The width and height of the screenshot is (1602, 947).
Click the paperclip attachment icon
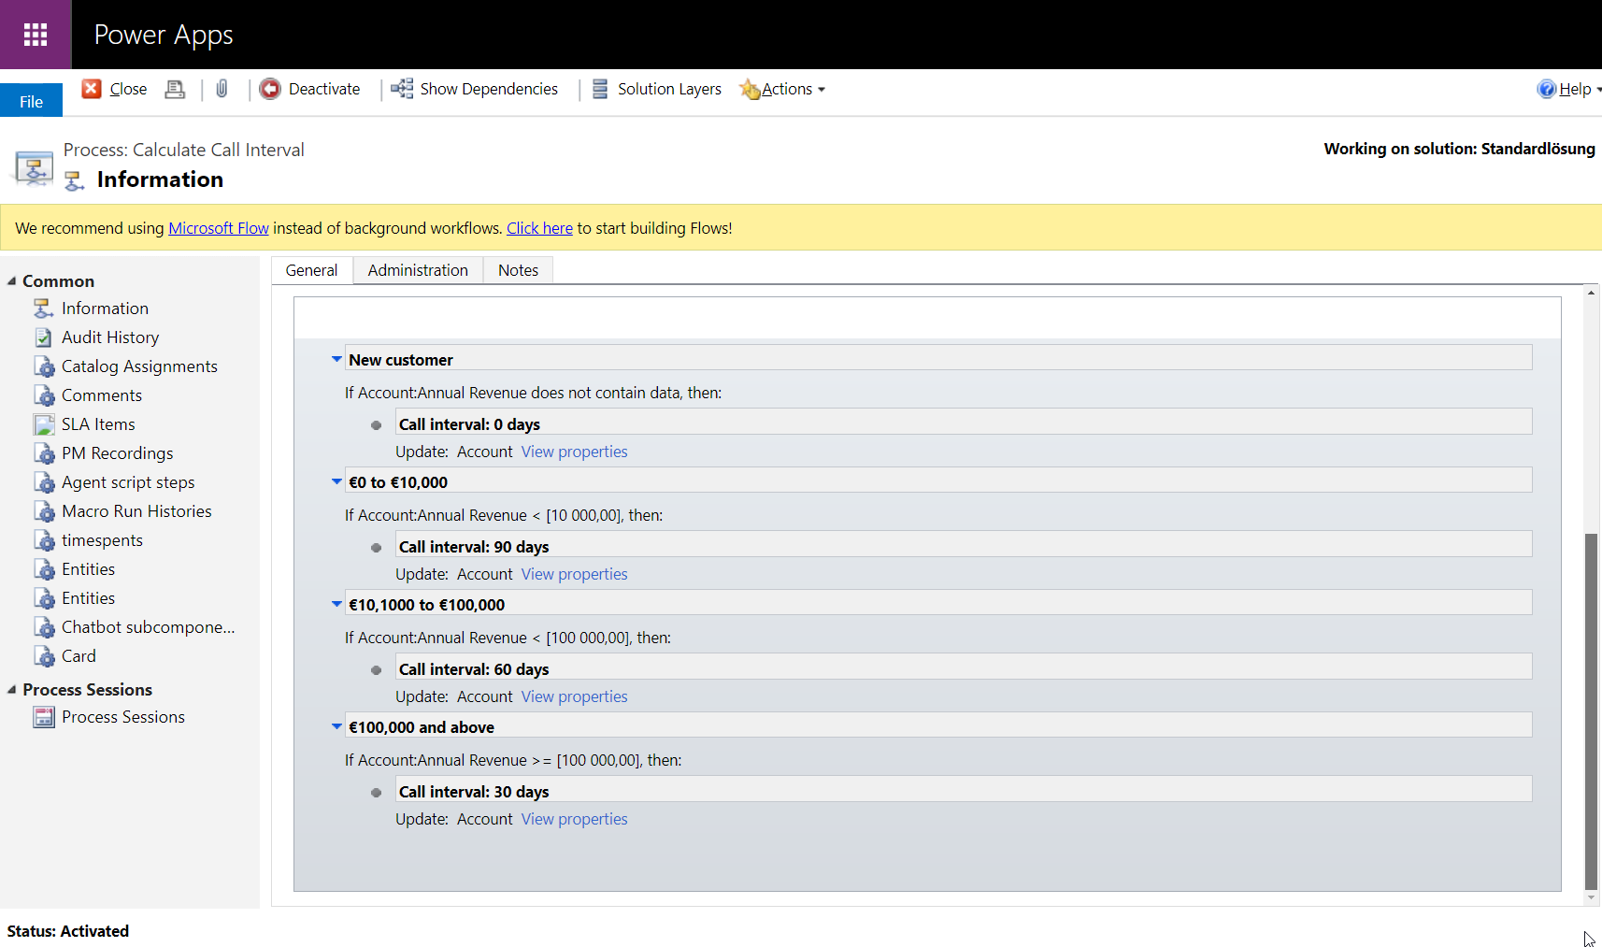pos(222,89)
